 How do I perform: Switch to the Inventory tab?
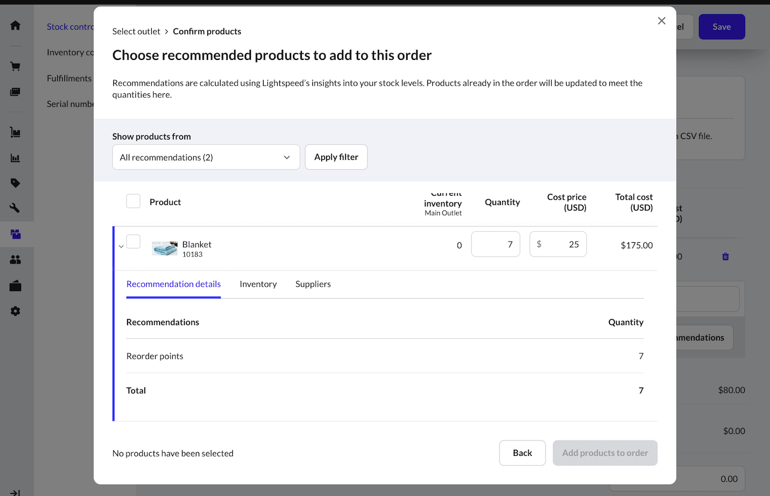click(258, 284)
